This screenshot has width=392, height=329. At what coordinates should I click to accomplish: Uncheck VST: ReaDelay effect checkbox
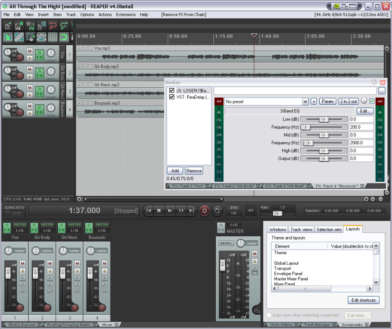172,97
